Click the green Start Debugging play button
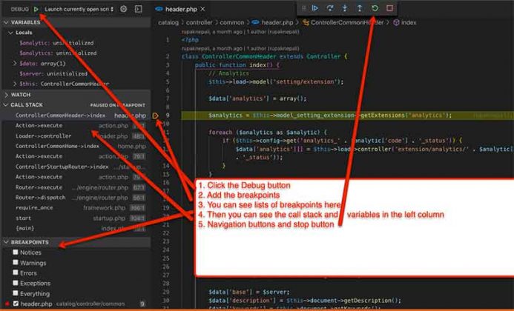The width and height of the screenshot is (514, 311). point(36,9)
